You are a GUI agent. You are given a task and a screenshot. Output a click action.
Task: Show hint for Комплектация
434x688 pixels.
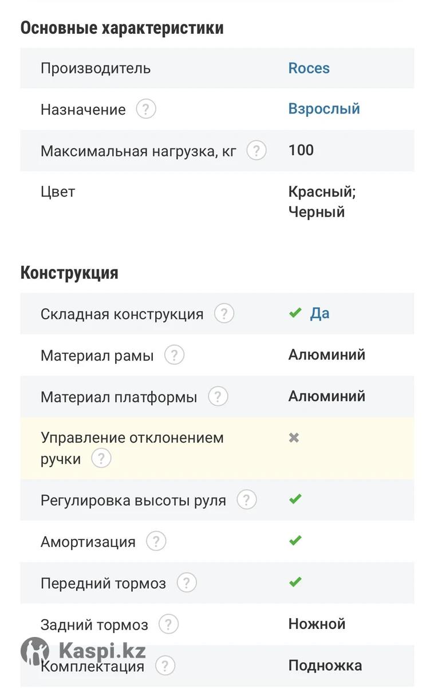pyautogui.click(x=165, y=665)
